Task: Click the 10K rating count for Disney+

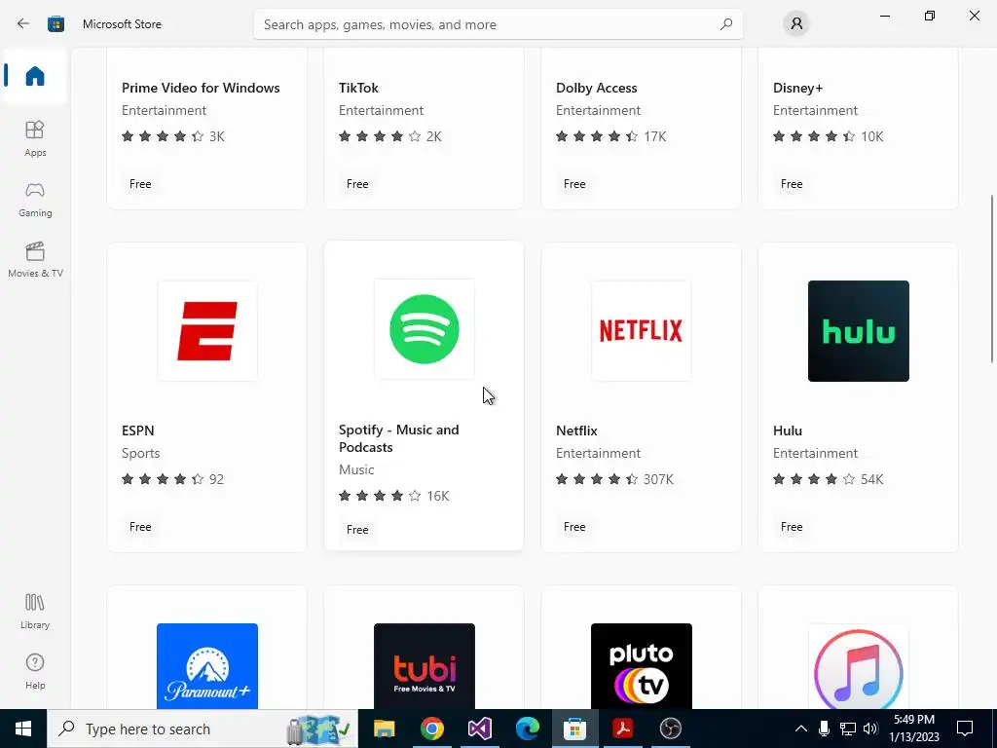Action: click(x=872, y=136)
